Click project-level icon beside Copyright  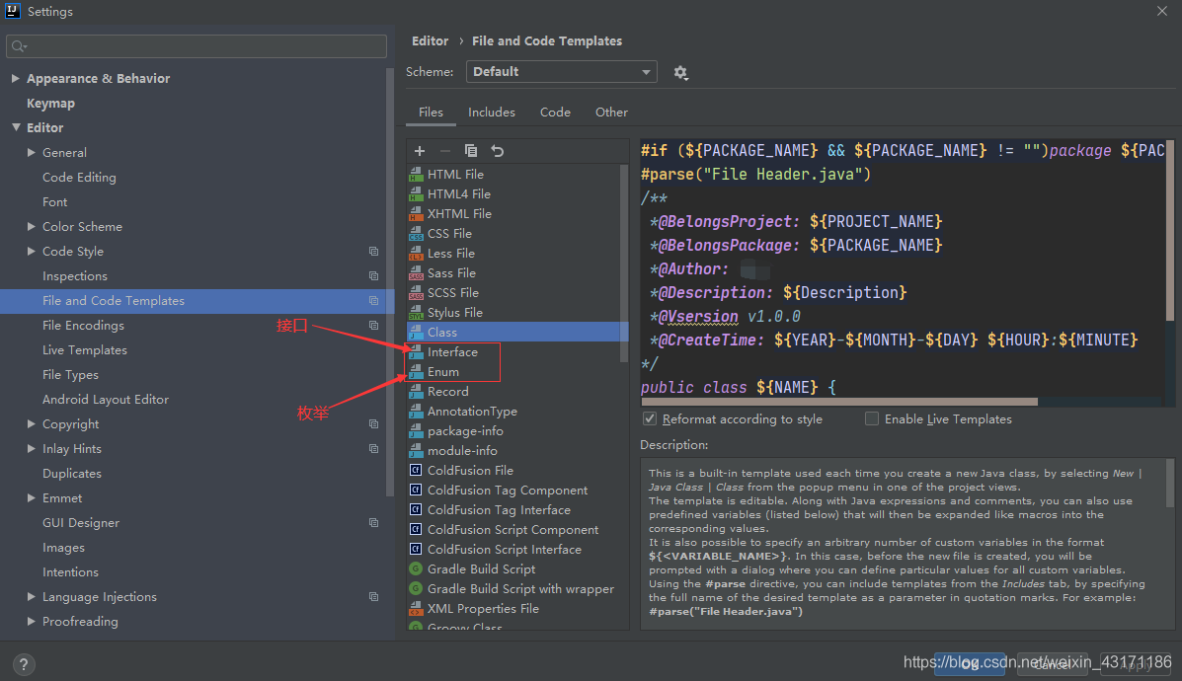[373, 424]
